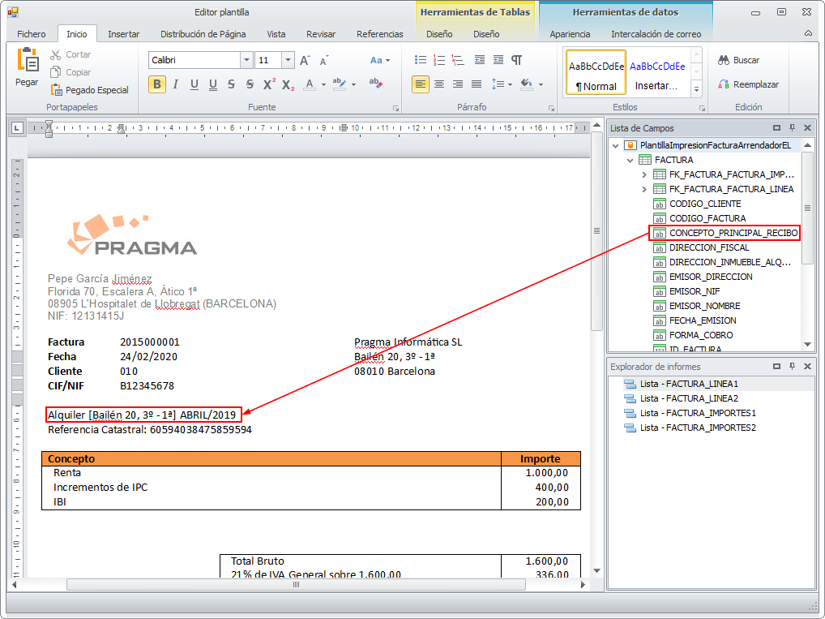
Task: Click the Pegado Especial button
Action: (89, 90)
